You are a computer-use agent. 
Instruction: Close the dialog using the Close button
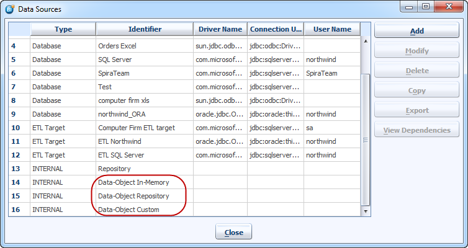[233, 232]
